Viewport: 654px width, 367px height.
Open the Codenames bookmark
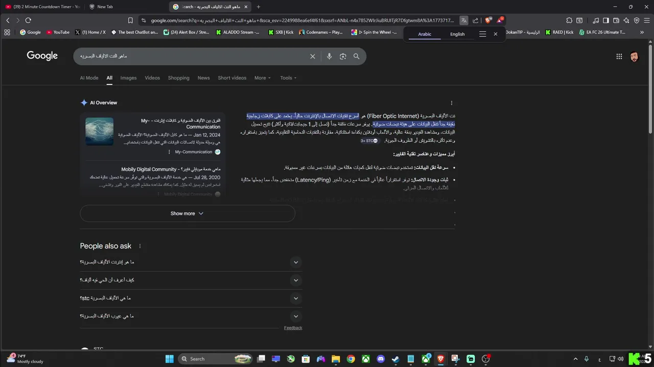click(x=321, y=32)
